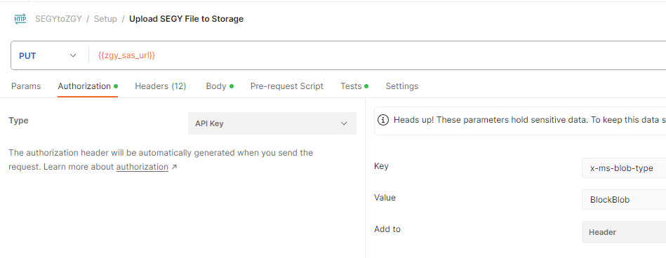Click the Value label
Image resolution: width=666 pixels, height=258 pixels.
pyautogui.click(x=385, y=197)
